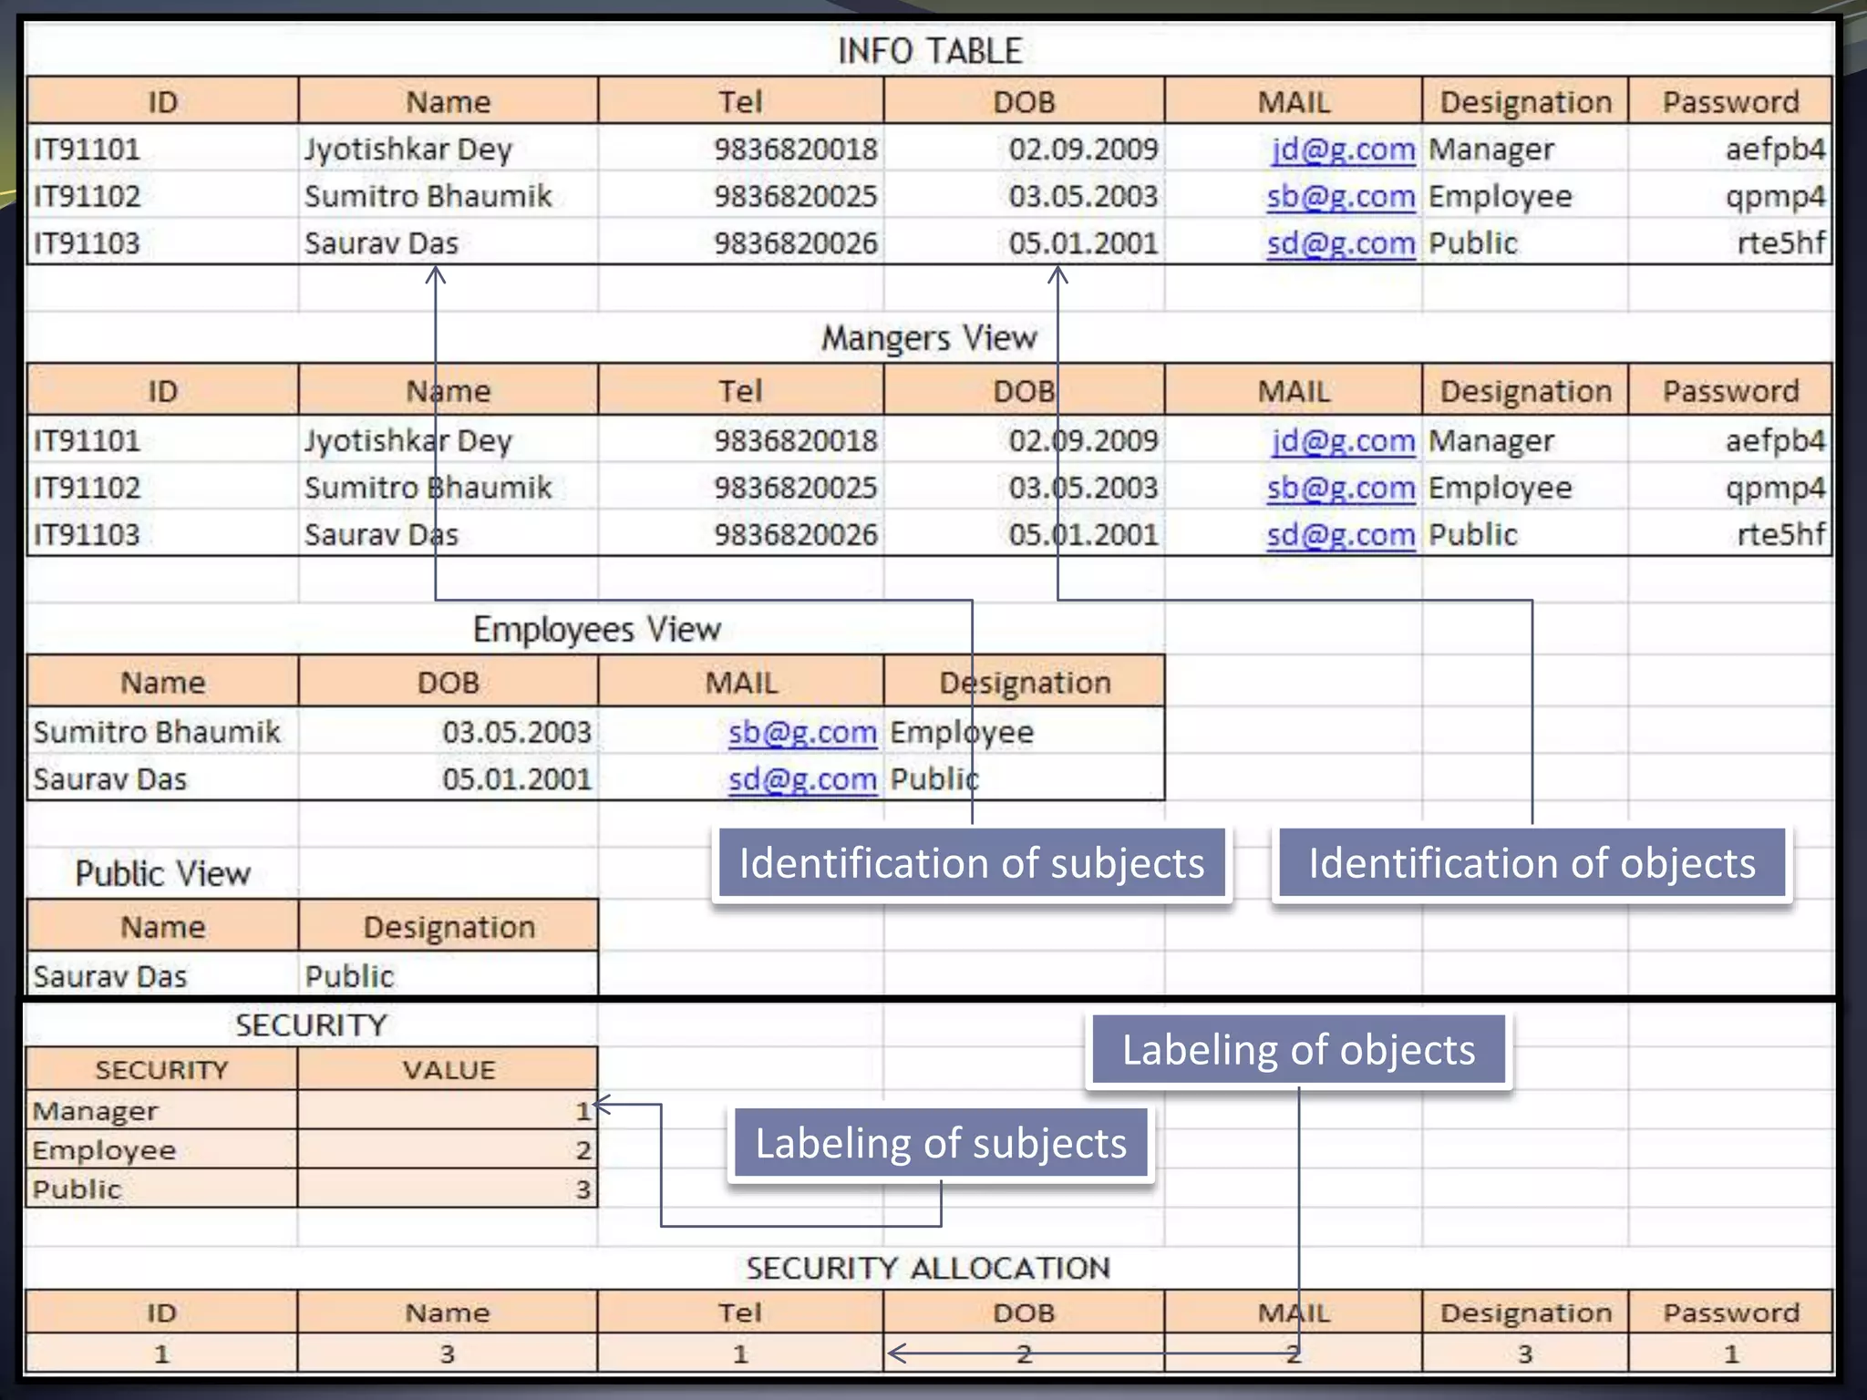Click the 'Labeling of objects' callout box
This screenshot has height=1400, width=1867.
coord(1298,1050)
